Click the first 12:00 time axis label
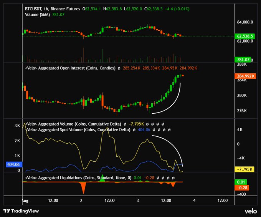The image size is (261, 217). click(x=53, y=200)
